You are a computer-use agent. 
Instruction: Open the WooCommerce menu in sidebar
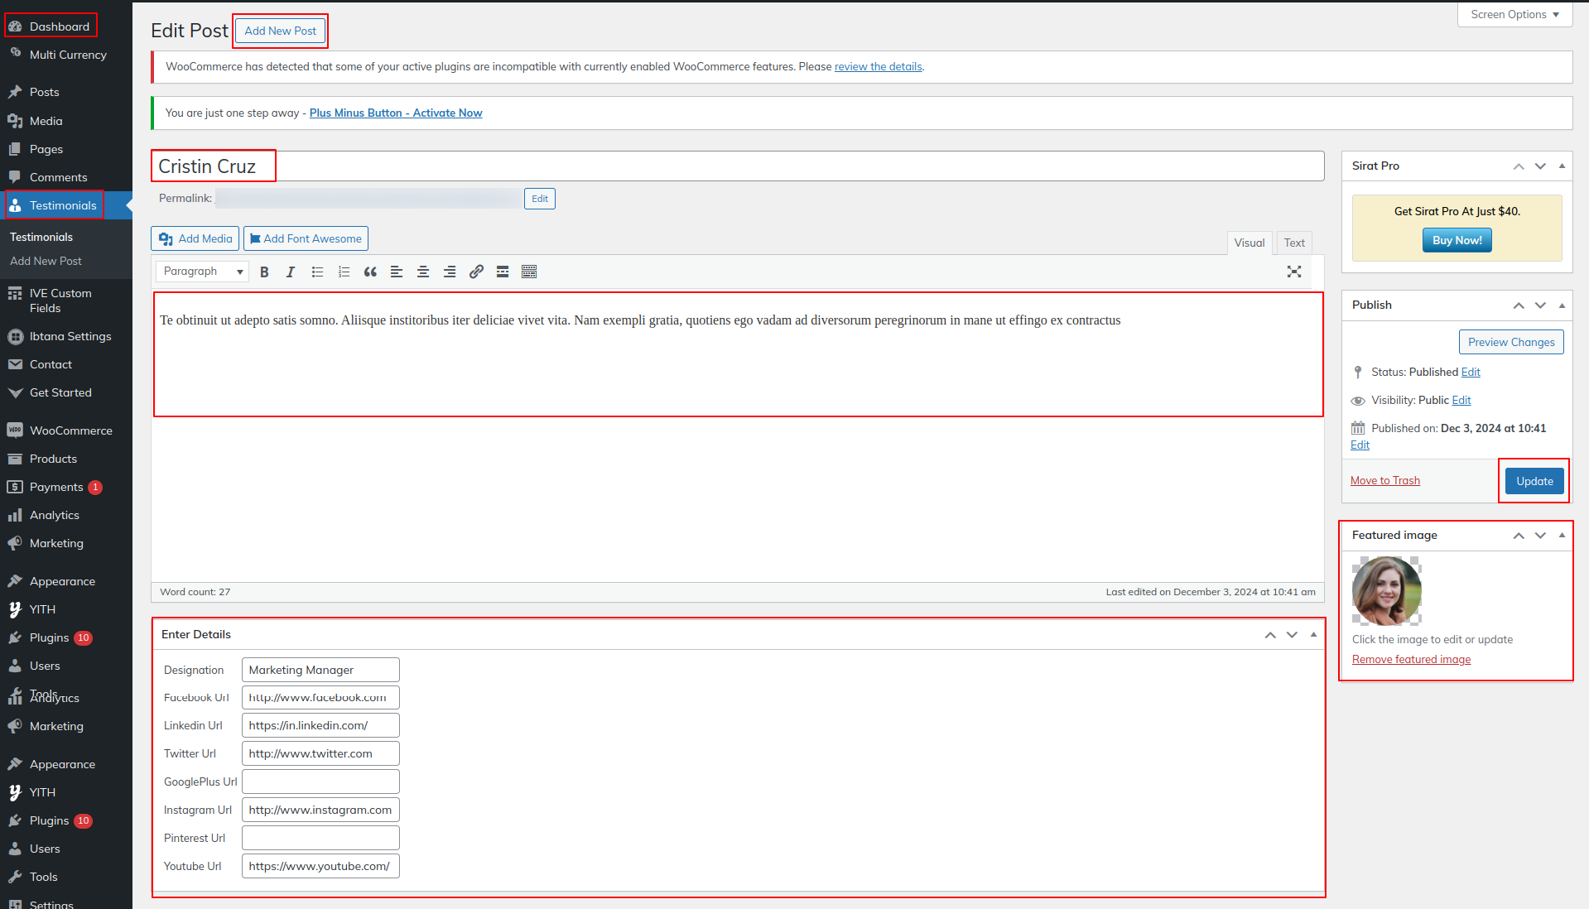pos(70,430)
